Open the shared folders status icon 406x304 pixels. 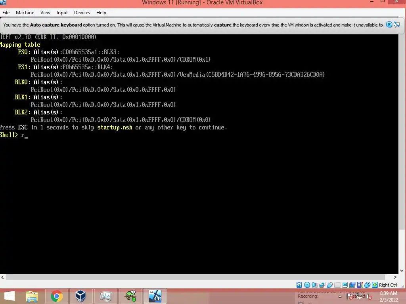(337, 285)
